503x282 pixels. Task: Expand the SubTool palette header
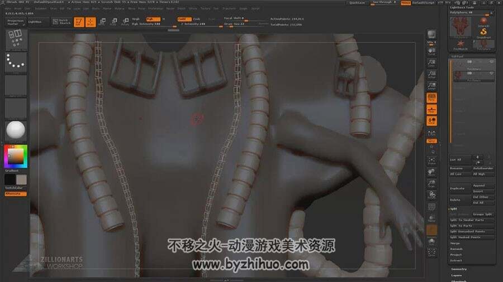pos(457,56)
